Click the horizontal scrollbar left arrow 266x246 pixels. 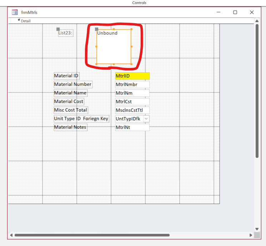click(11, 235)
